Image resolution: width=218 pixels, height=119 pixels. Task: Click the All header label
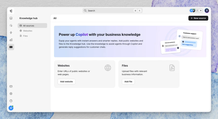55,18
